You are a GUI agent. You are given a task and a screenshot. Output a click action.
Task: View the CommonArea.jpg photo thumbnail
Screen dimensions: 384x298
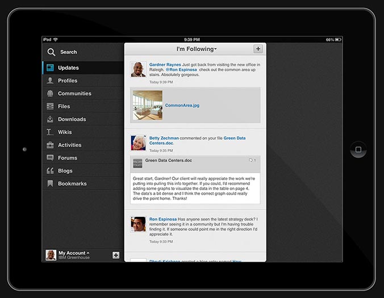point(148,106)
